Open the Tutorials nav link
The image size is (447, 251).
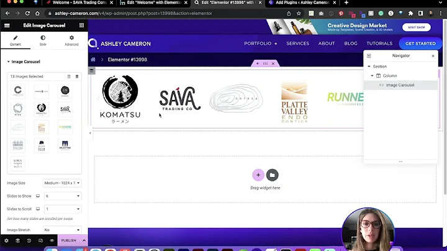point(379,43)
